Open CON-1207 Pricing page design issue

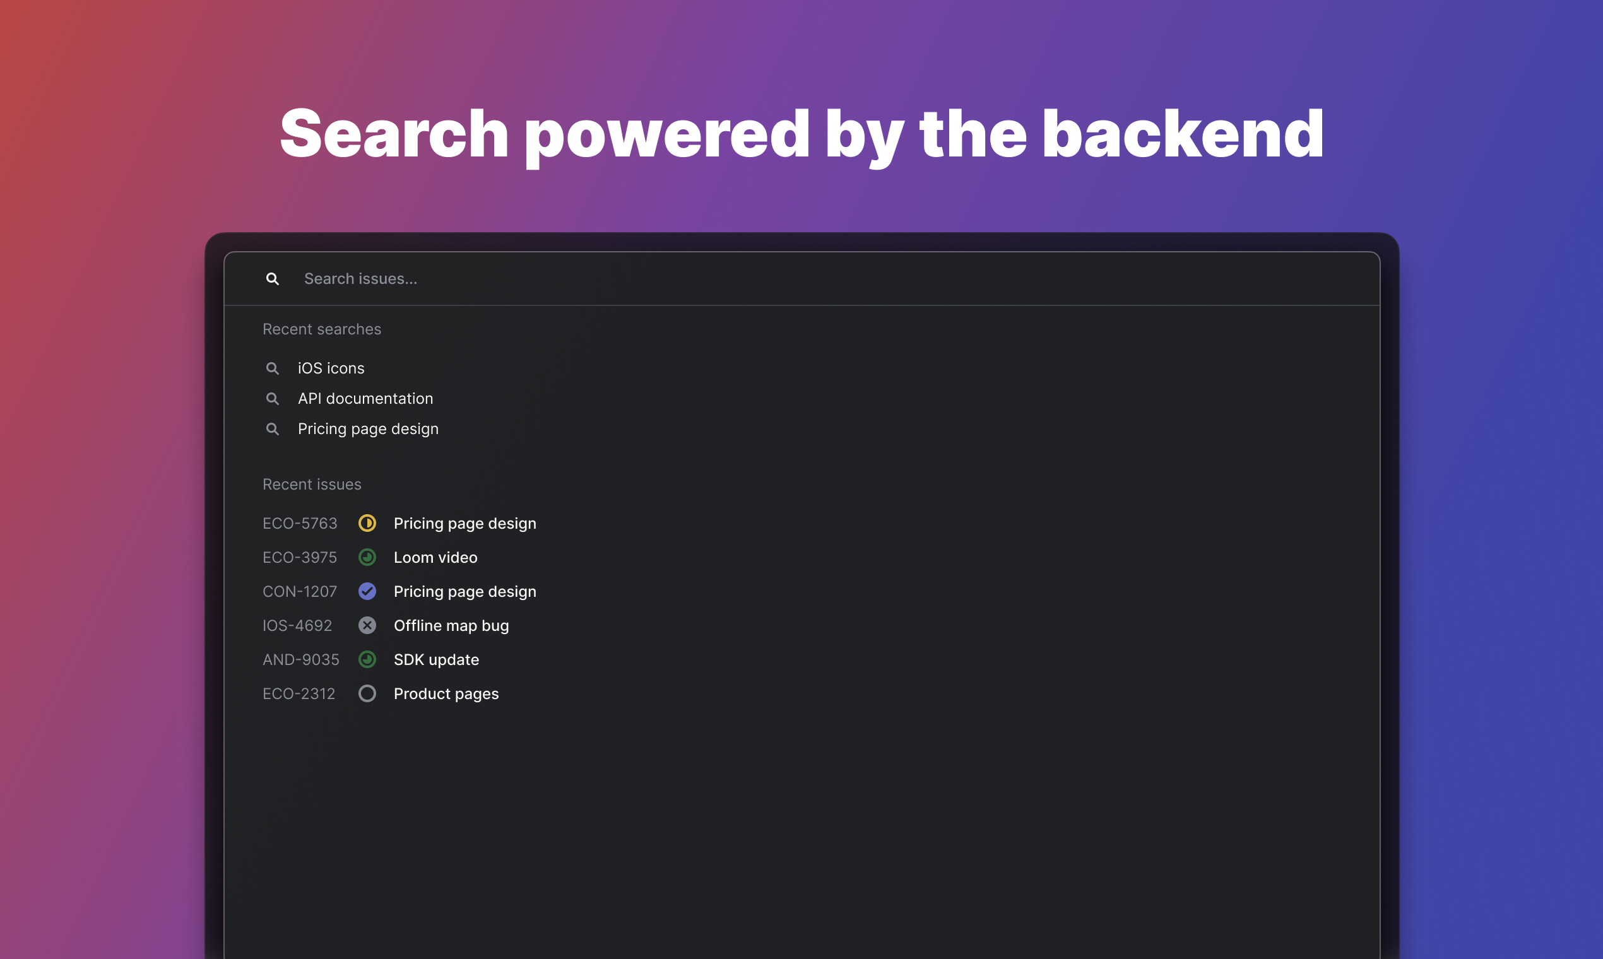coord(464,592)
